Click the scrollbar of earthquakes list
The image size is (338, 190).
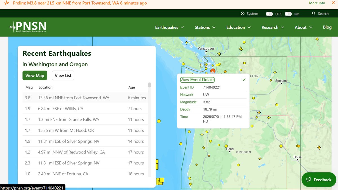[x=150, y=85]
